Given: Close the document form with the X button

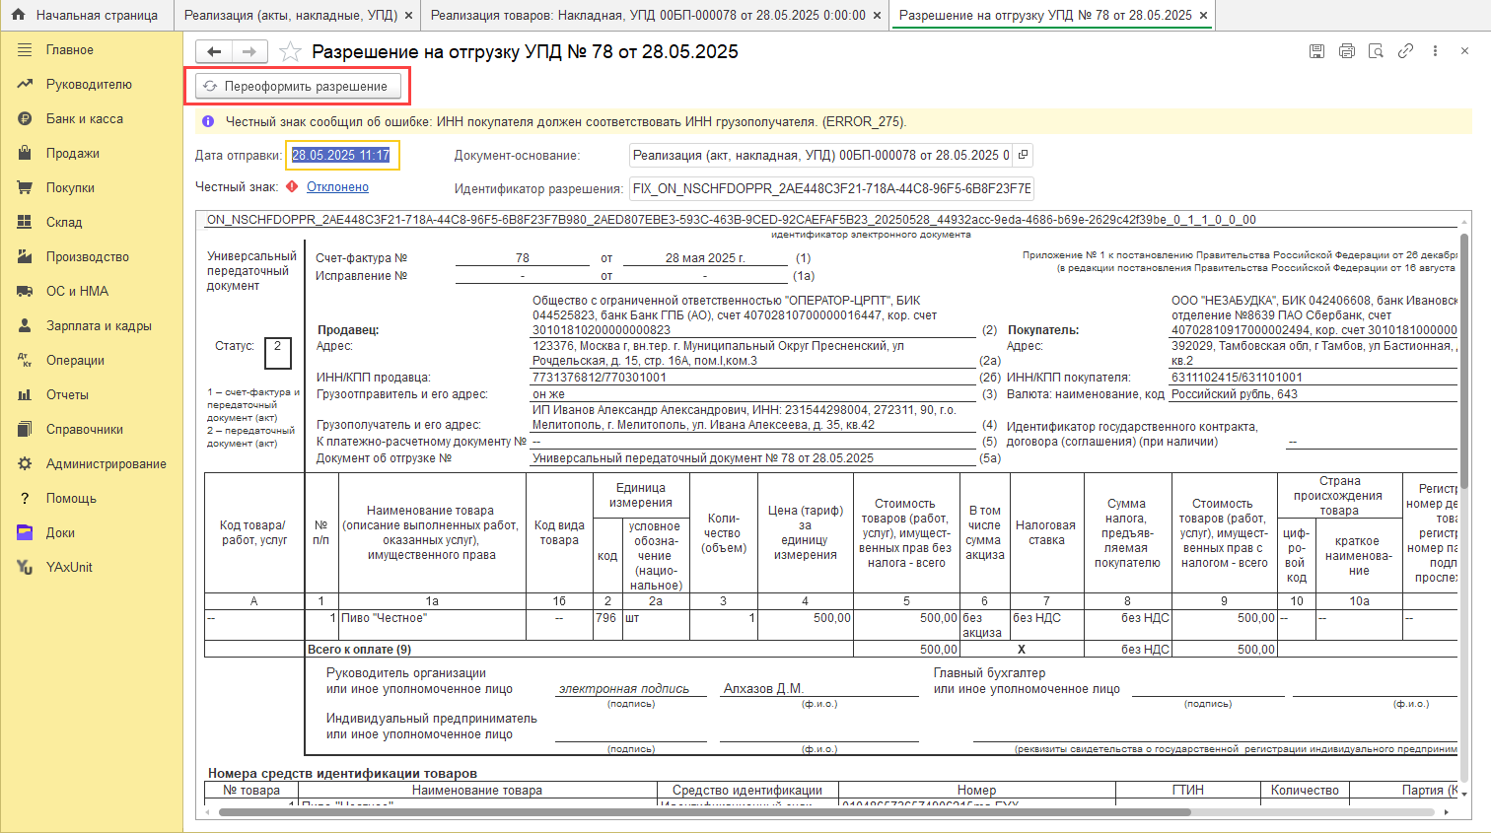Looking at the screenshot, I should click(1464, 51).
